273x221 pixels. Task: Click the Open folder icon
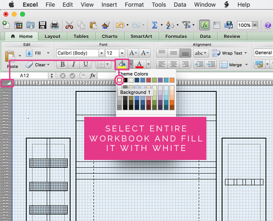click(x=30, y=25)
